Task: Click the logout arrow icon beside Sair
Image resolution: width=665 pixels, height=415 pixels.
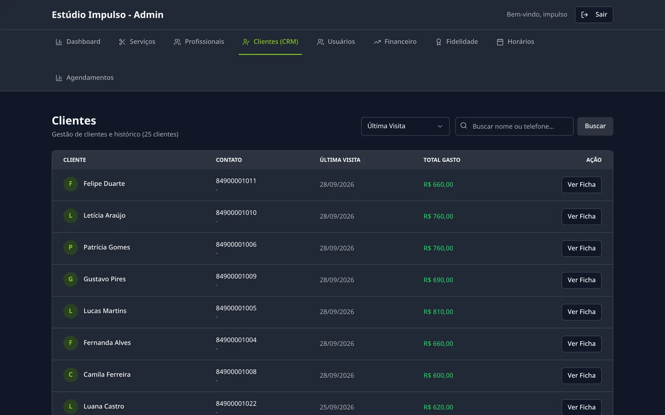Action: 584,15
